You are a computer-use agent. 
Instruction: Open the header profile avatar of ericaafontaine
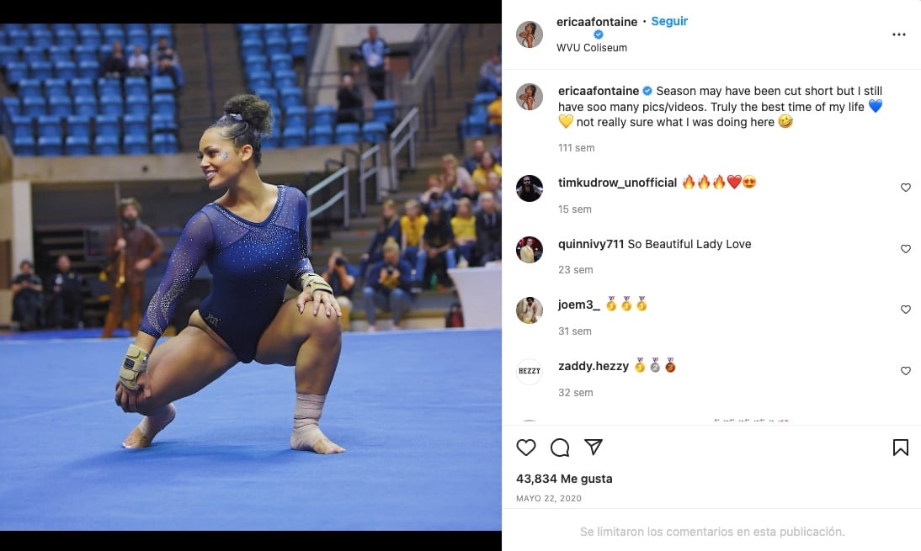coord(530,34)
